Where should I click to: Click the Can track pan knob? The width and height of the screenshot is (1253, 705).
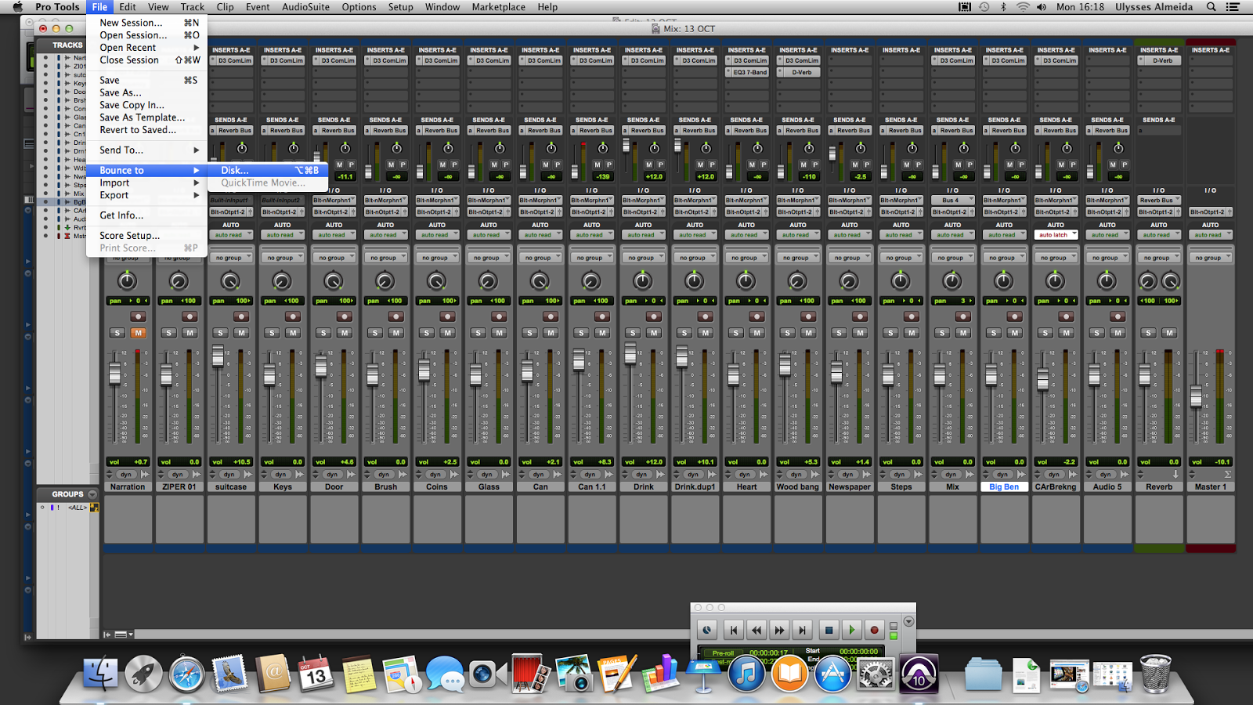[x=540, y=280]
